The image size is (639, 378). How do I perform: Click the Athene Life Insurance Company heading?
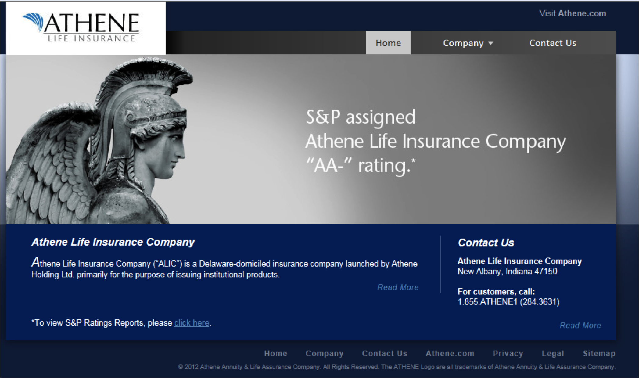113,242
